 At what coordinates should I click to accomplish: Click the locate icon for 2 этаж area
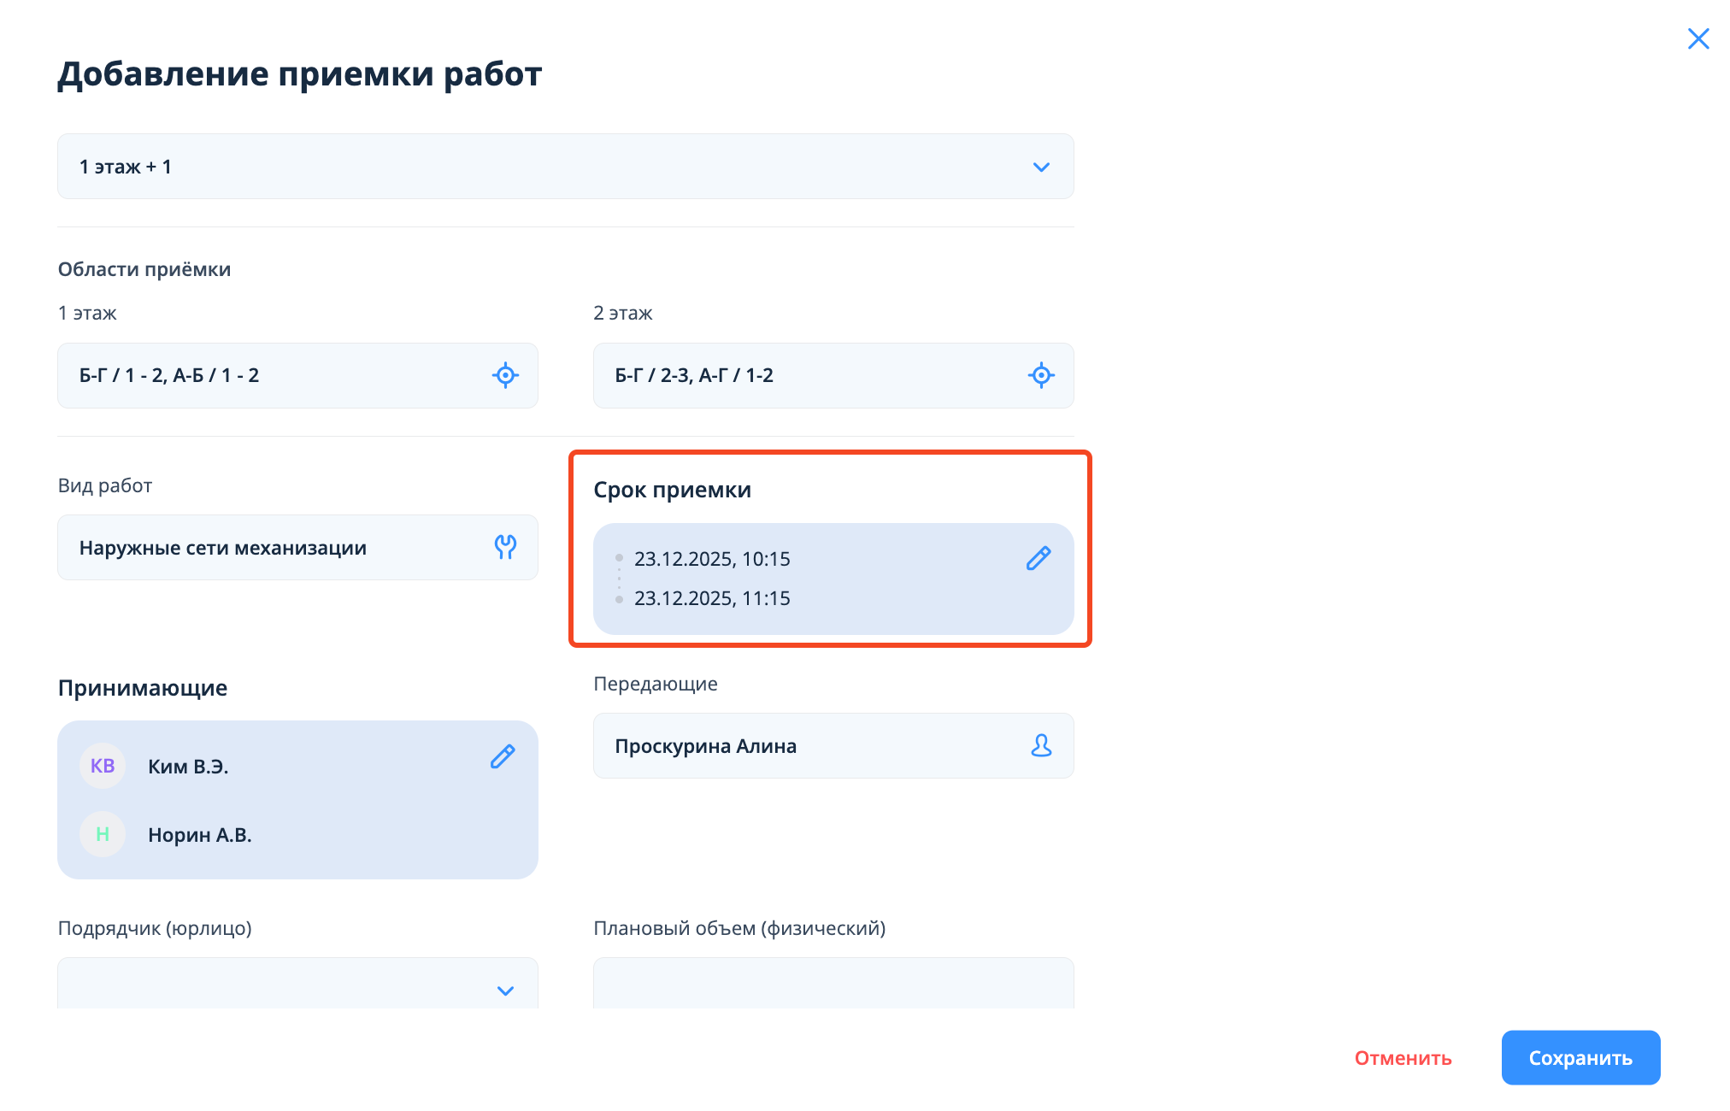click(1041, 375)
